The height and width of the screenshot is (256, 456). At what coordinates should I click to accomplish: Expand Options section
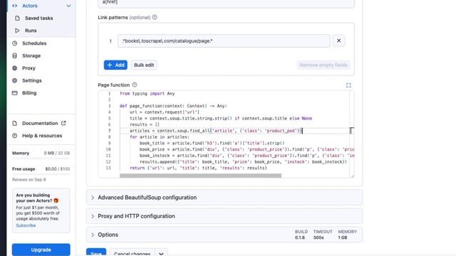point(224,235)
